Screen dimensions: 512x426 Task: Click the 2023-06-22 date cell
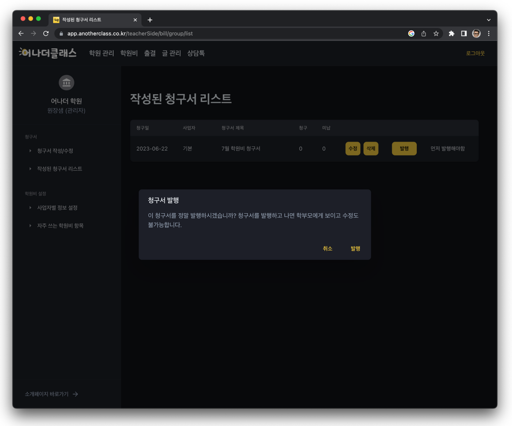point(152,148)
